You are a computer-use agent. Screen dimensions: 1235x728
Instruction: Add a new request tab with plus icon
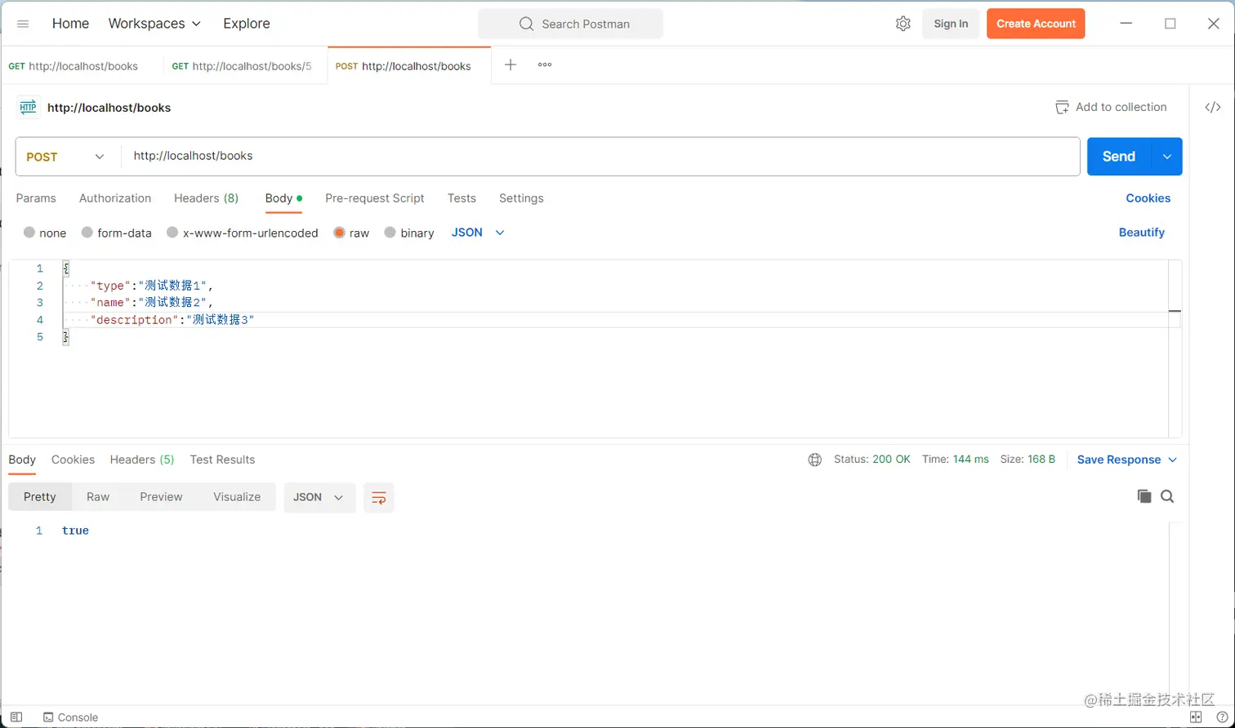tap(510, 64)
